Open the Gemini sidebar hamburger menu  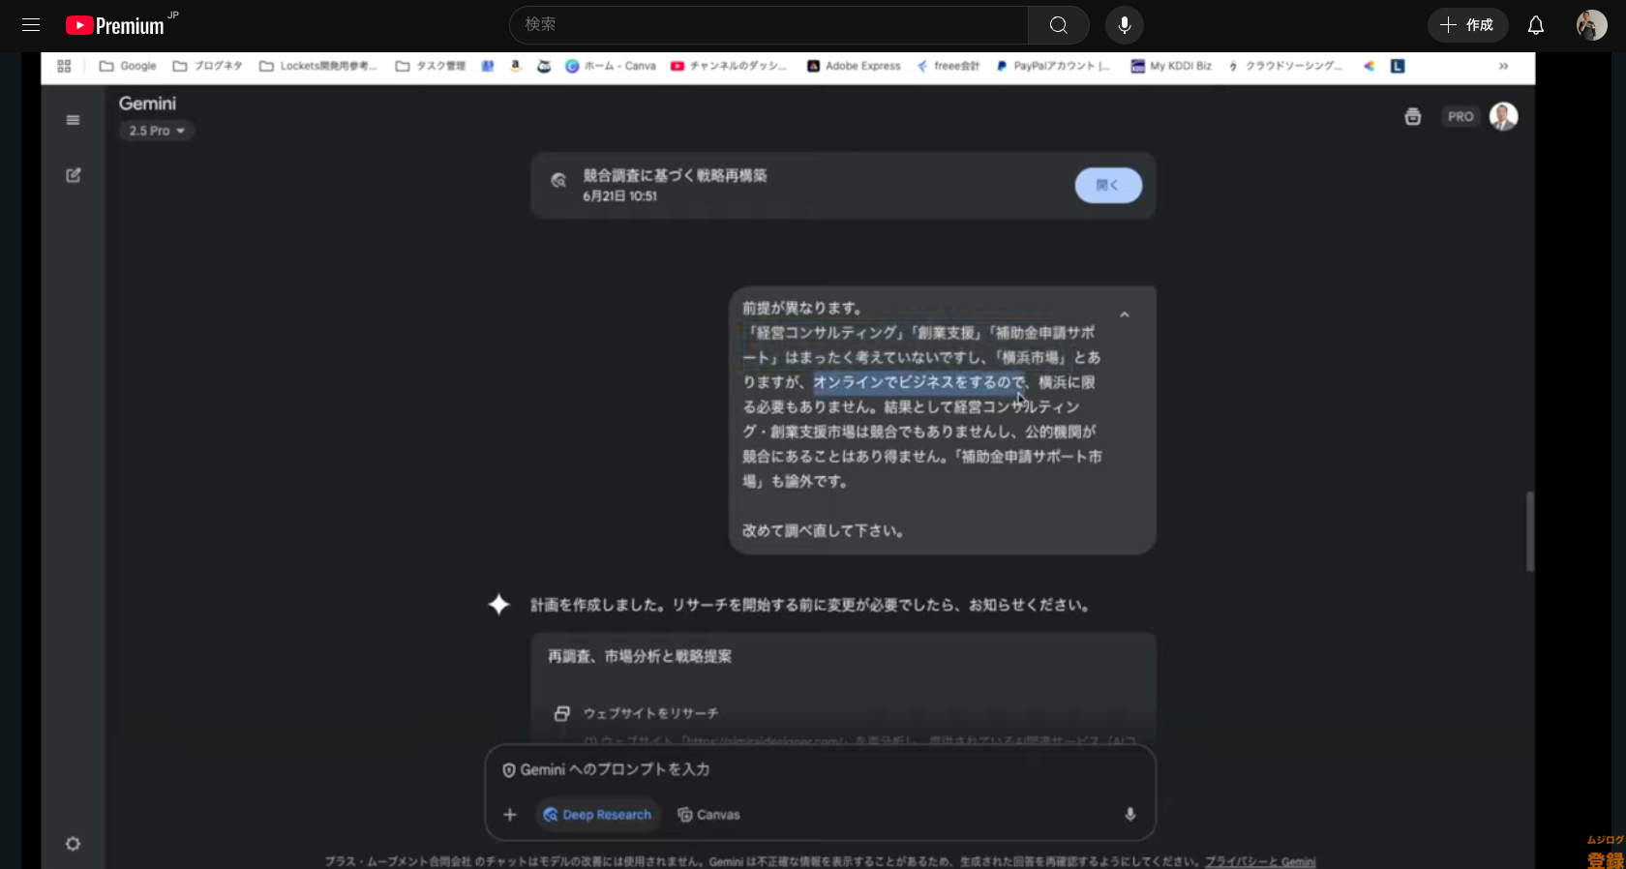pyautogui.click(x=73, y=120)
